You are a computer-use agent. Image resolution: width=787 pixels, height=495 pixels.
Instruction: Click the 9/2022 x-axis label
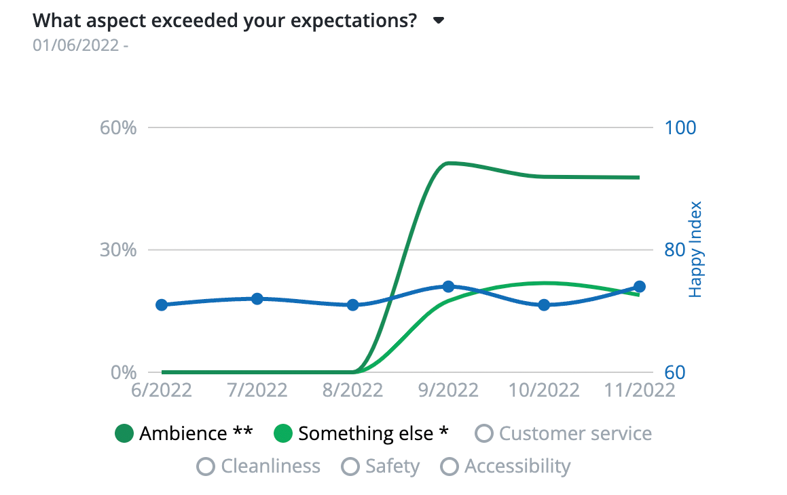tap(448, 391)
